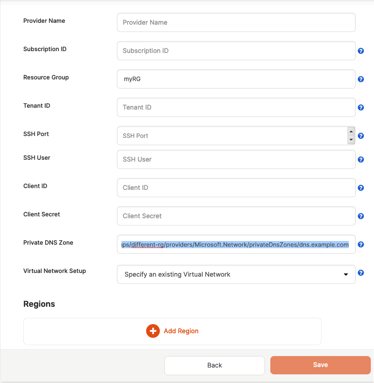Go back to the previous screen

click(214, 365)
